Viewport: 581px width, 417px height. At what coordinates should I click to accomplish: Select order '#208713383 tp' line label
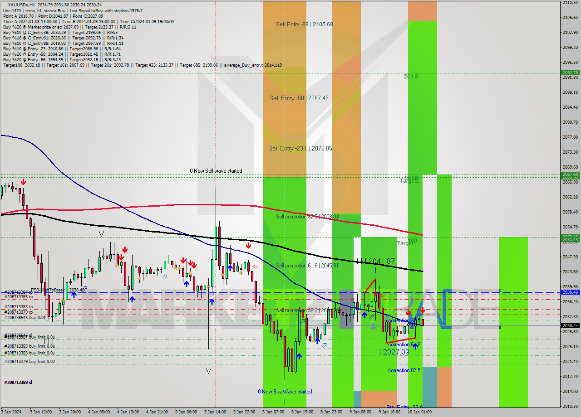point(18,307)
